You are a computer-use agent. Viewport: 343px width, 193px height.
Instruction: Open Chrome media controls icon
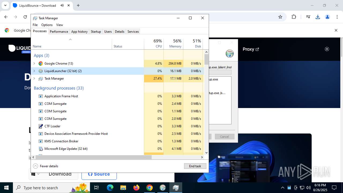(308, 17)
